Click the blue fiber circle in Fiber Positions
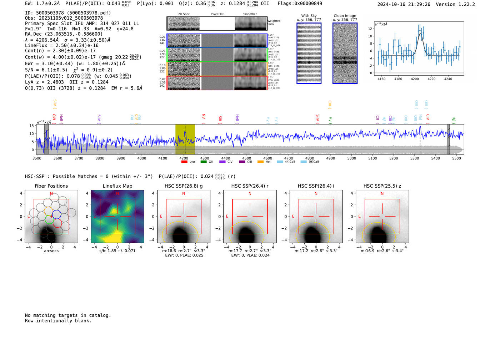This screenshot has height=340, width=500. click(x=56, y=214)
